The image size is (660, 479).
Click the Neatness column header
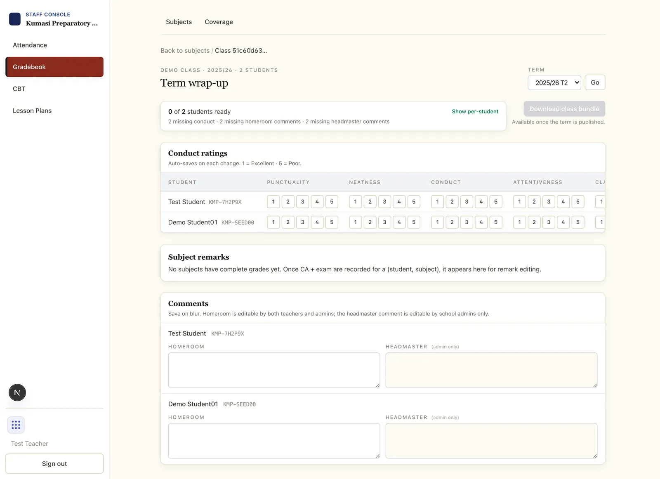tap(365, 182)
